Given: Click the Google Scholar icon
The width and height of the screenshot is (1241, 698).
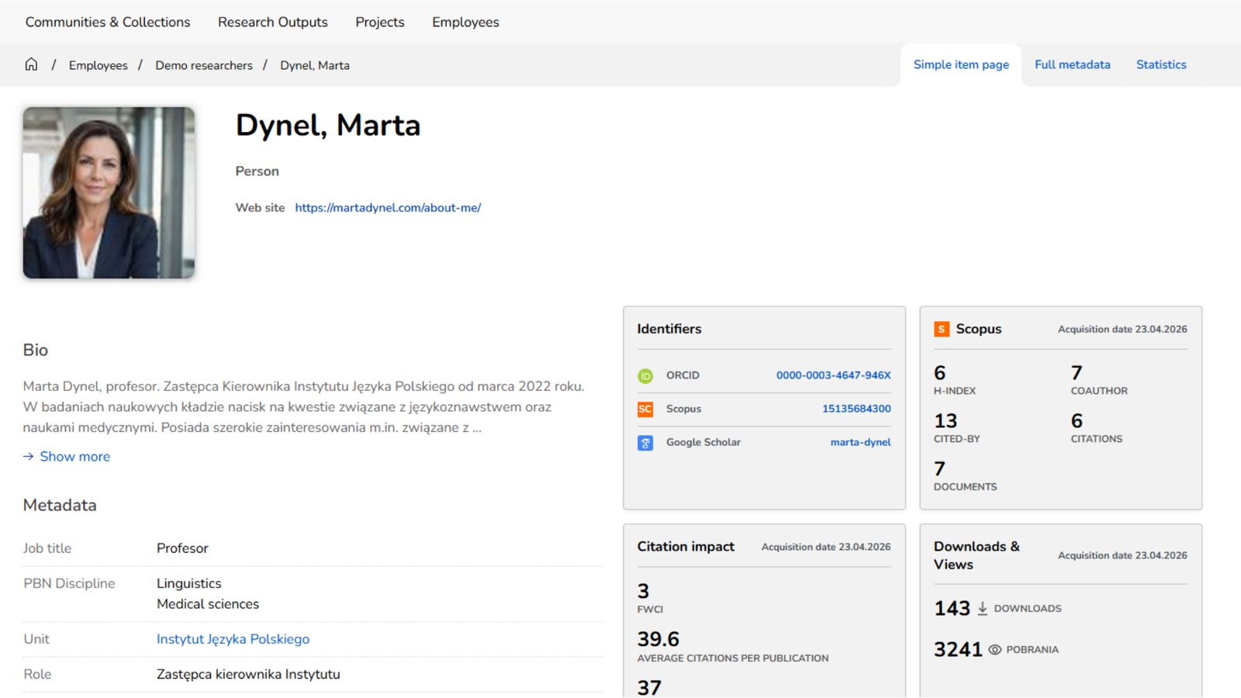Looking at the screenshot, I should (x=645, y=443).
